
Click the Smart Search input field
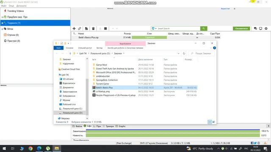coord(179,28)
